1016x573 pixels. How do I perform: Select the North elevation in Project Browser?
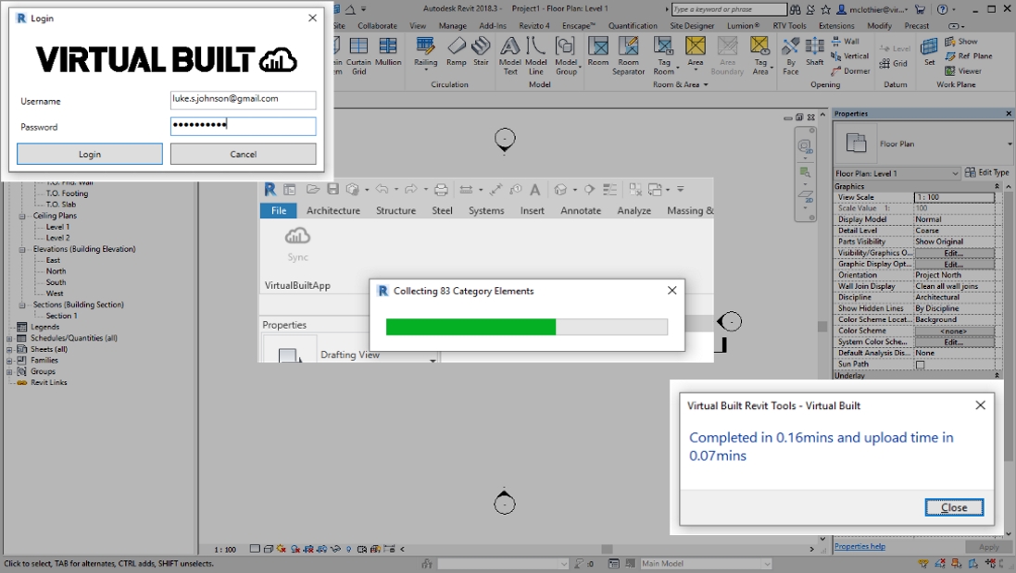pos(56,271)
